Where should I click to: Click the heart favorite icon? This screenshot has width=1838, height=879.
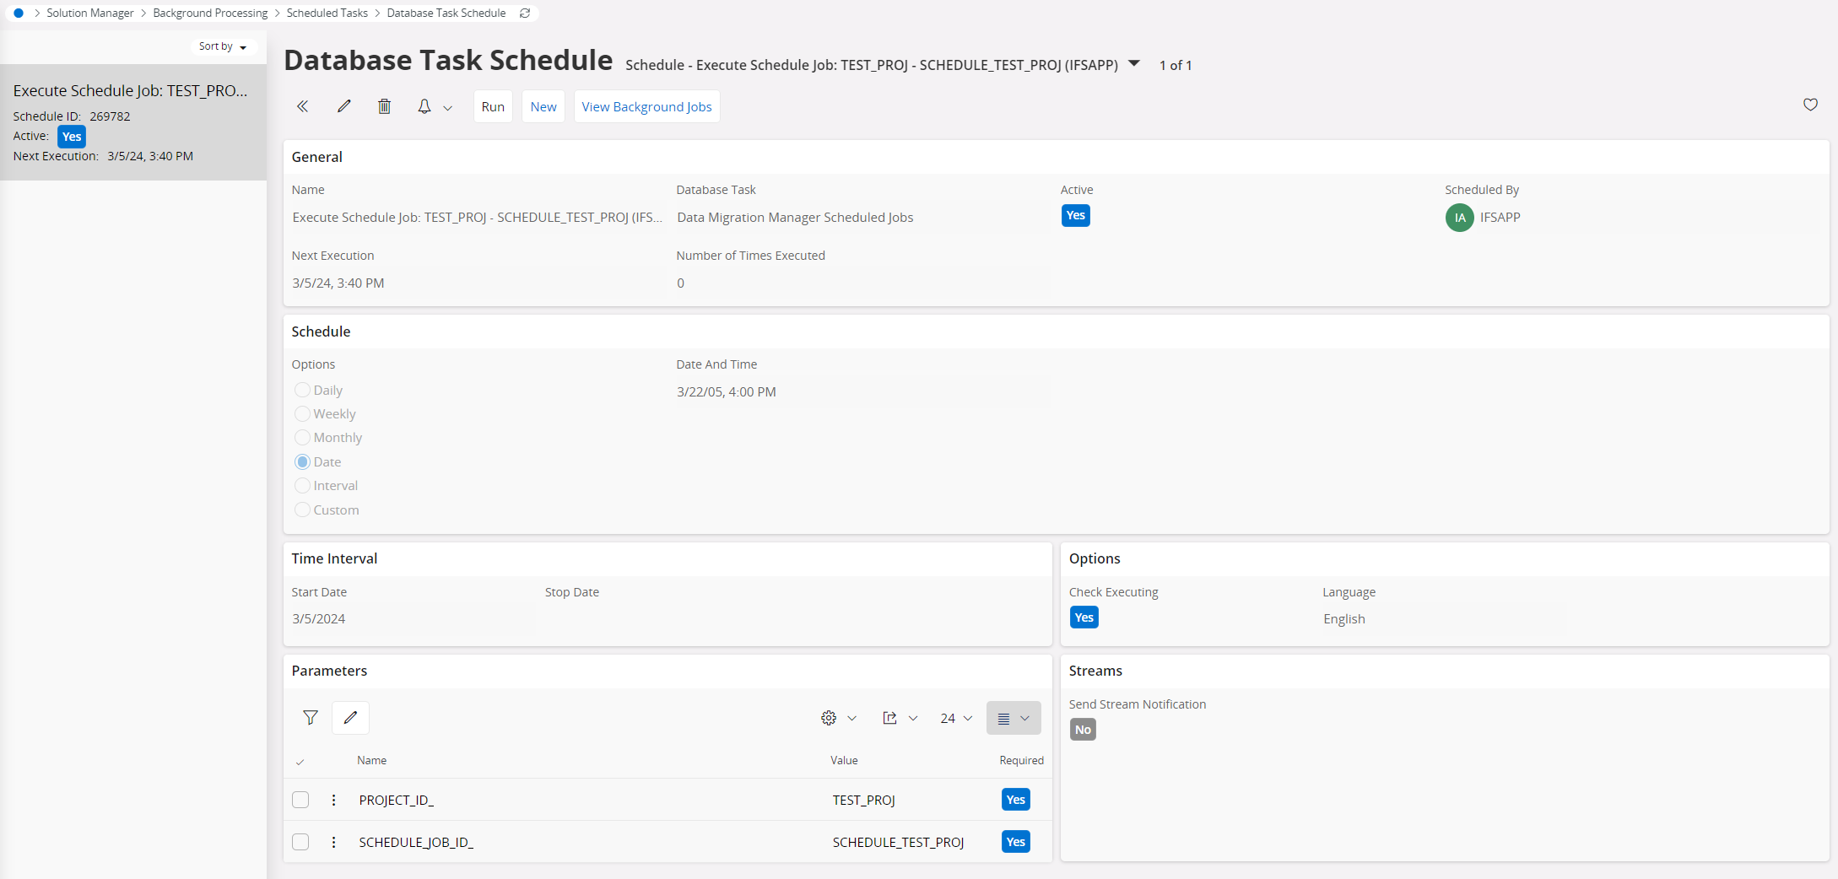1810,105
